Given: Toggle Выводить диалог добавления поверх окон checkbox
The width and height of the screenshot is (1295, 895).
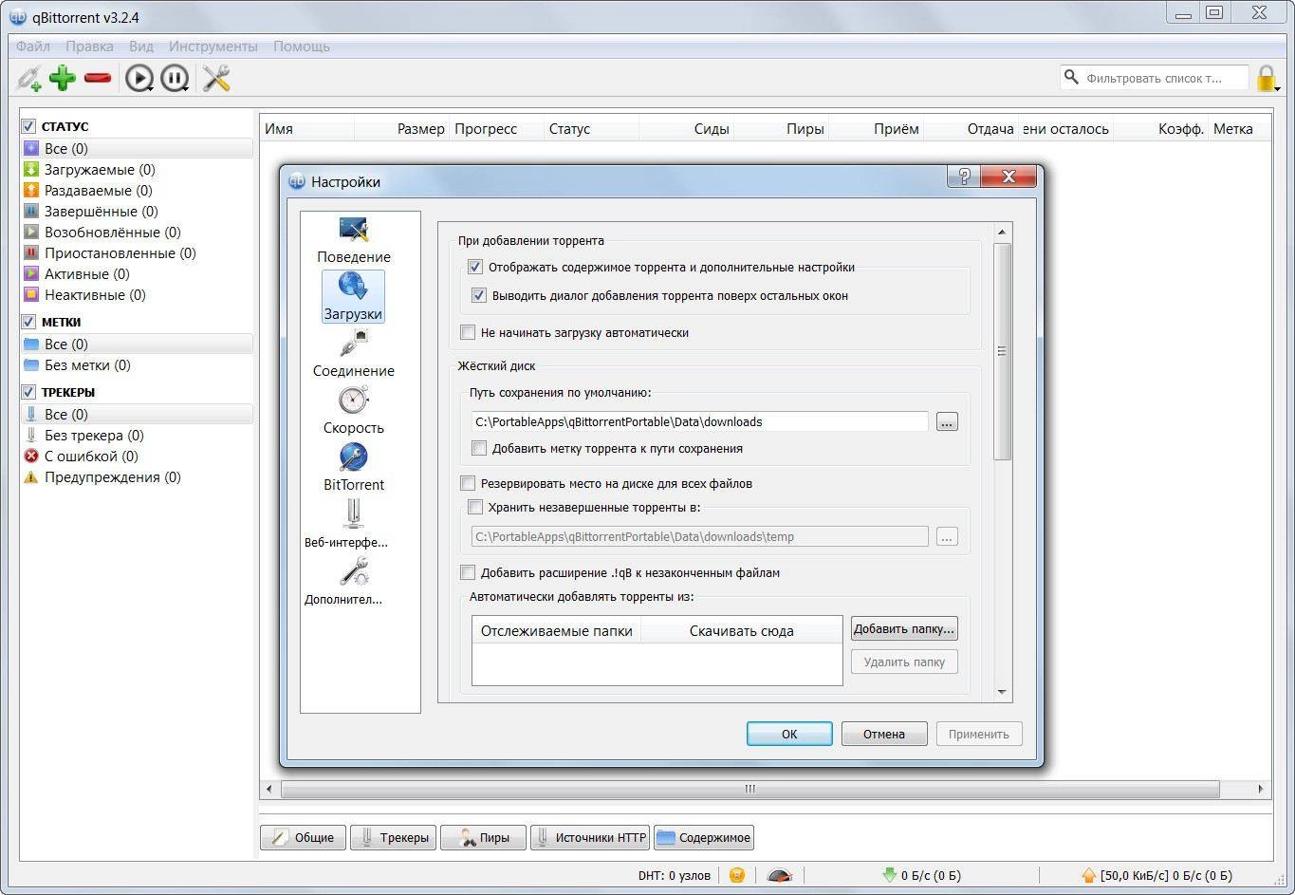Looking at the screenshot, I should click(x=479, y=296).
